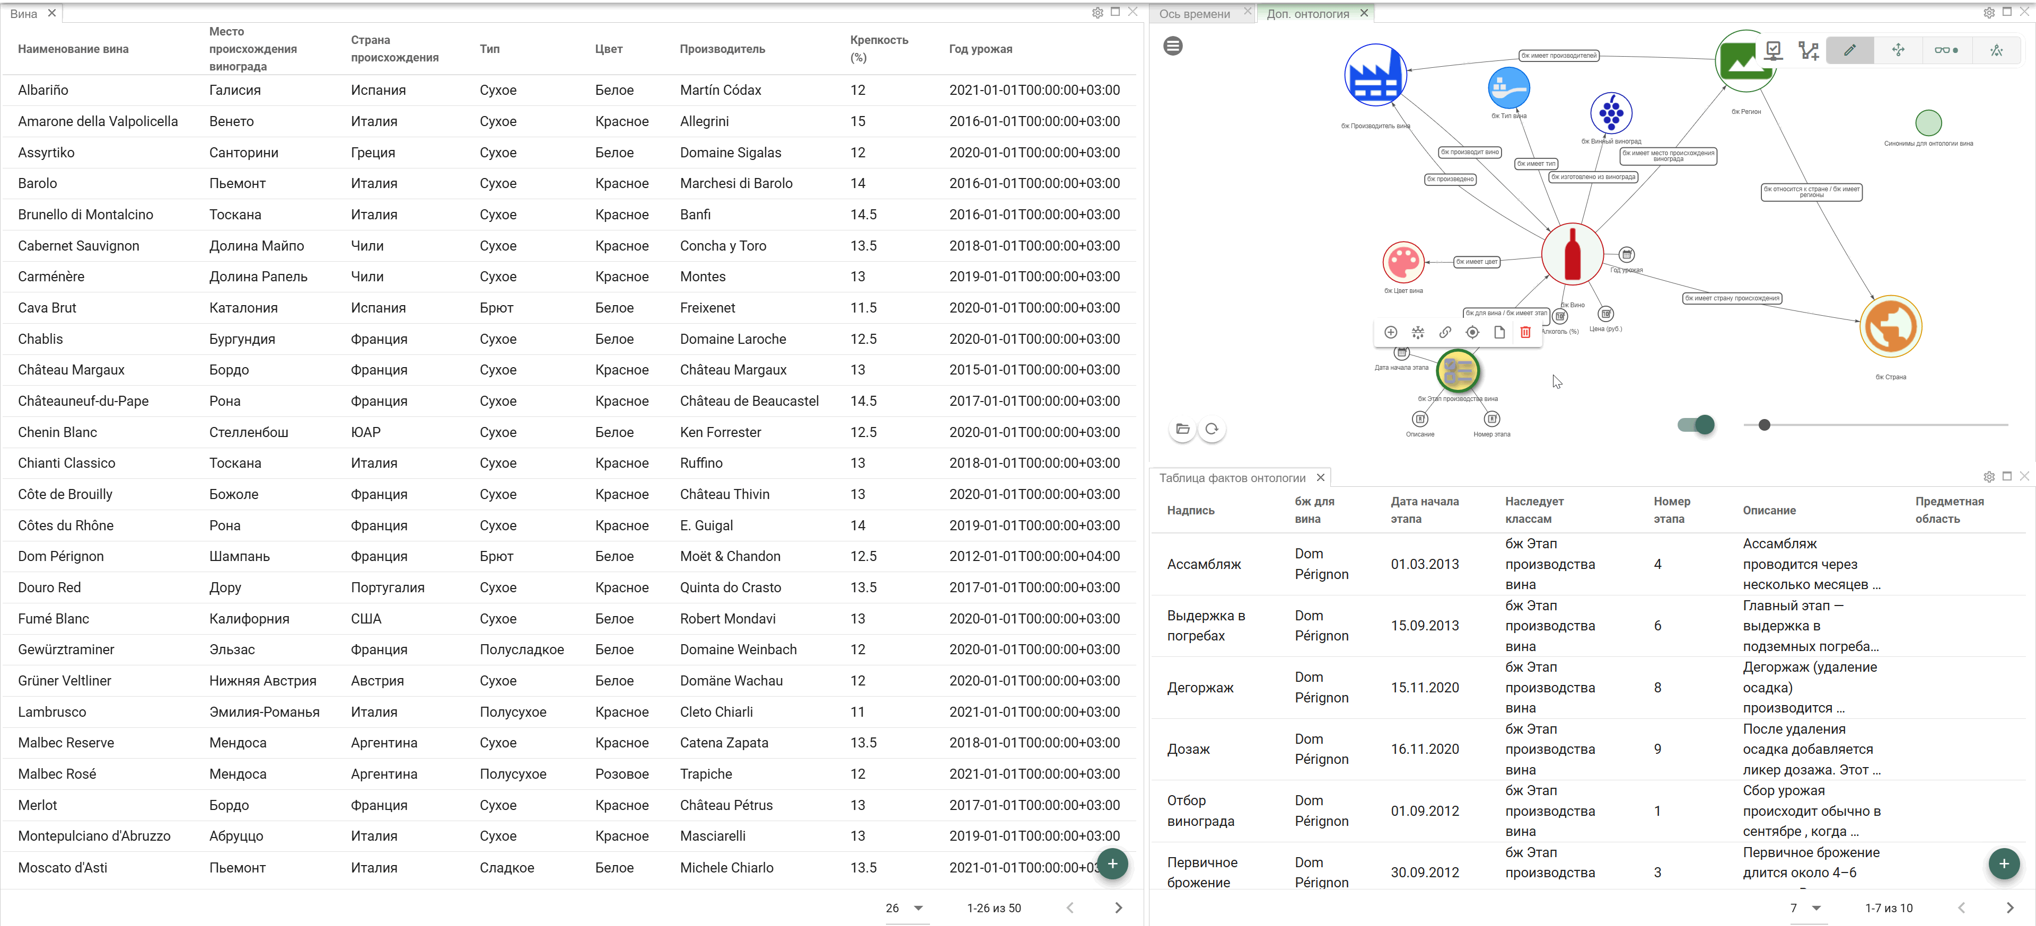
Task: Select the Moscato d'Asti wine row
Action: tap(569, 868)
